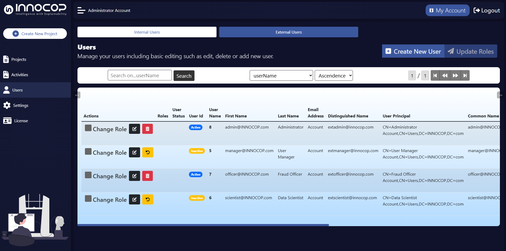This screenshot has height=251, width=506.
Task: Click the Create New Project button
Action: (35, 34)
